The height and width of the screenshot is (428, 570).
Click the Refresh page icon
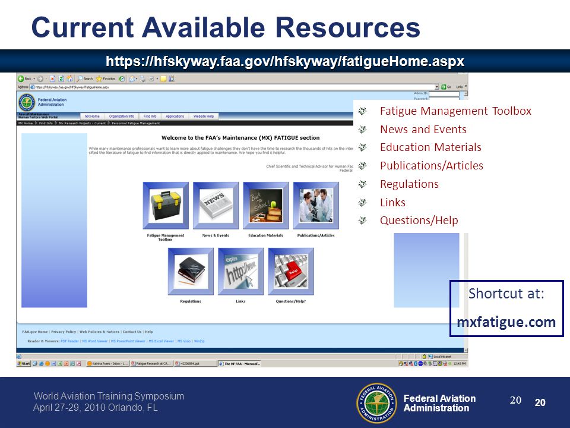tap(61, 78)
